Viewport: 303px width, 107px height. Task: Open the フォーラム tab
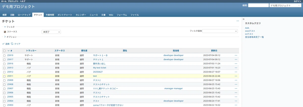[122, 15]
